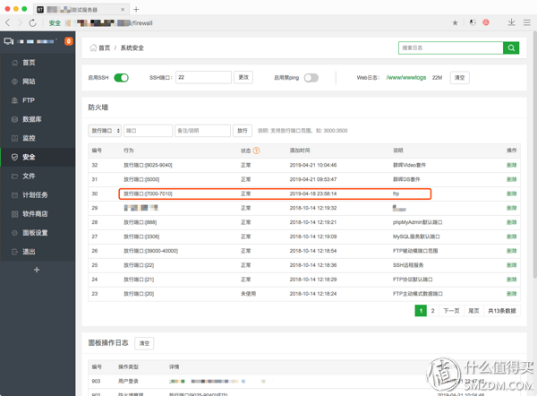Click the SSH port input field

(203, 77)
